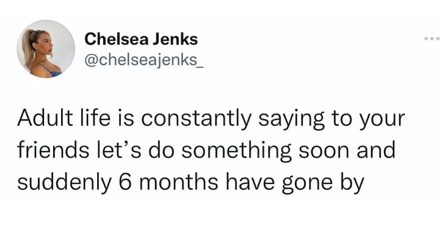Click the display name Chelsea Jenks
444x241 pixels.
141,38
